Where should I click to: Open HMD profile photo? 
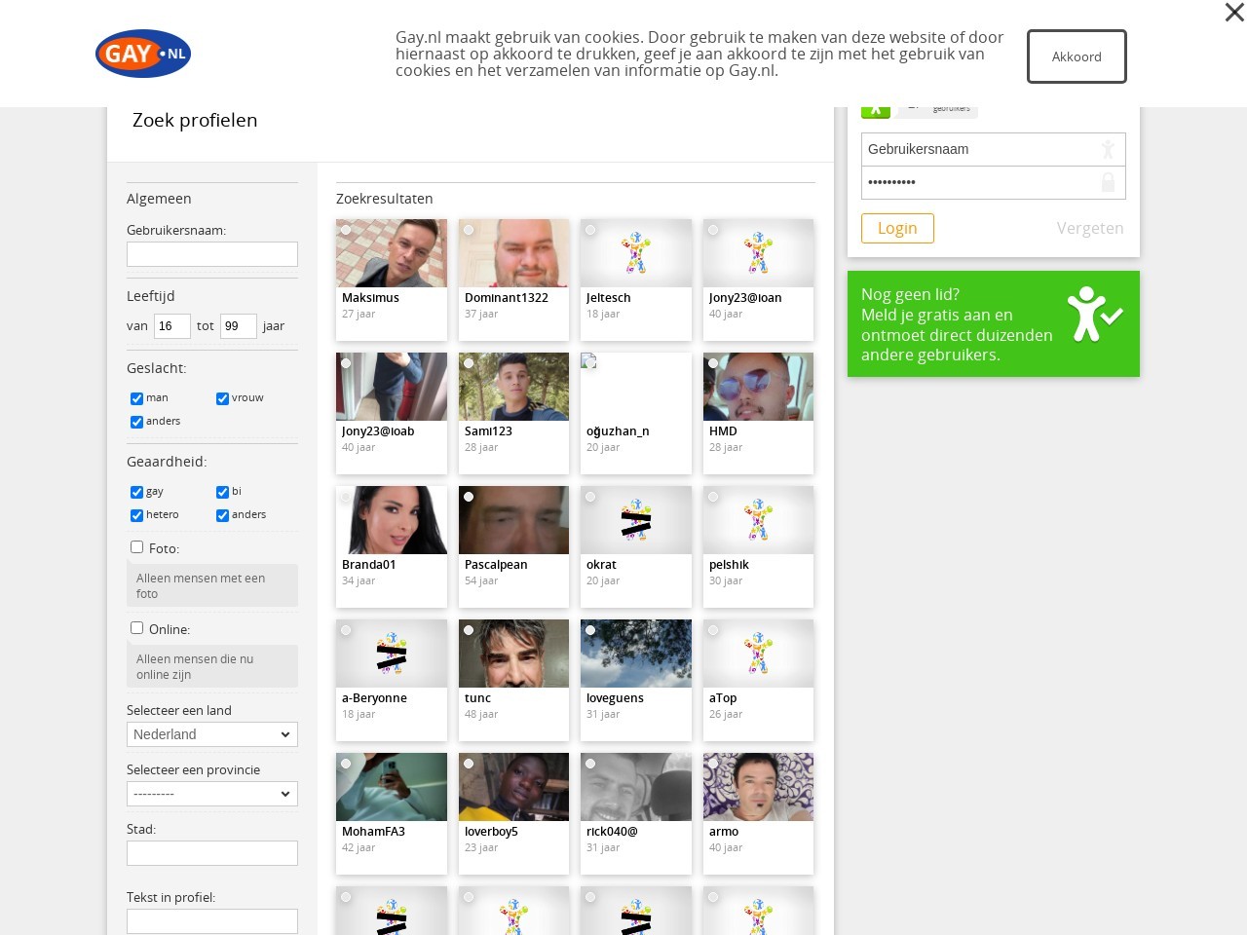(758, 387)
